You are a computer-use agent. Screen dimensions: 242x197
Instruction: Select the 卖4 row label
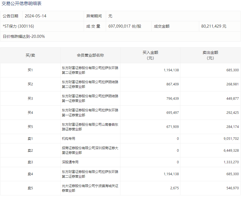(x=30, y=174)
